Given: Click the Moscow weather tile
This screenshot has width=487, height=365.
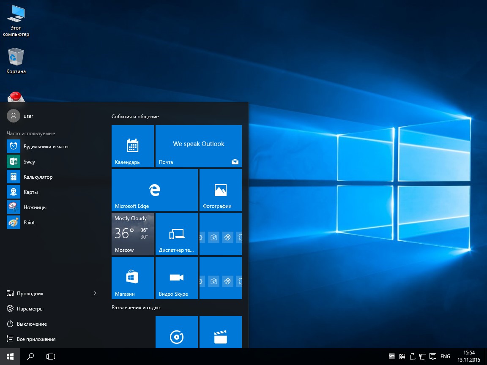Looking at the screenshot, I should click(133, 234).
